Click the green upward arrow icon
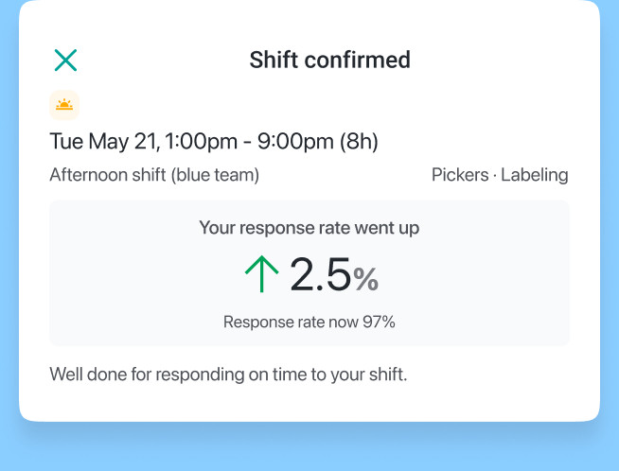The height and width of the screenshot is (471, 619). 261,274
